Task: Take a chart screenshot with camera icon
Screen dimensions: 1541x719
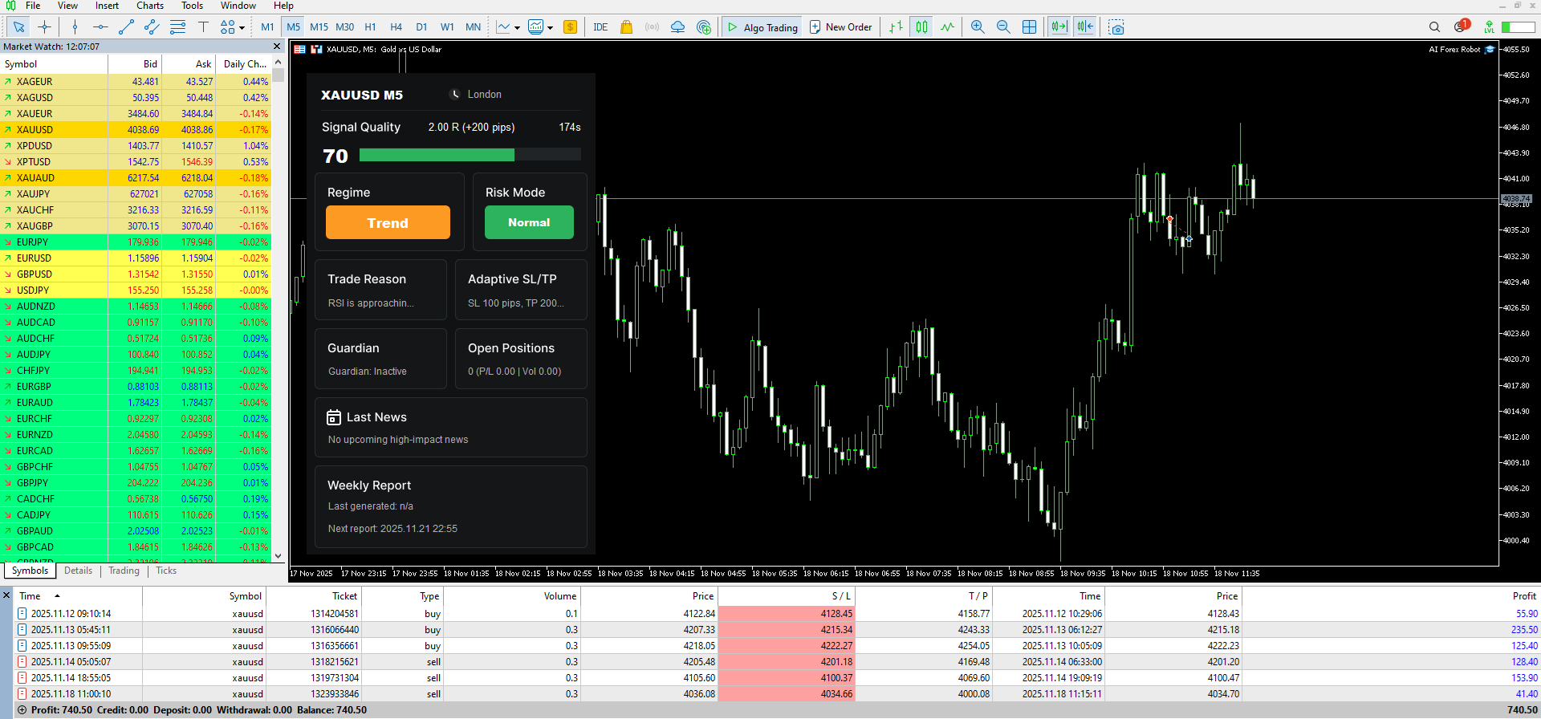Action: [x=1116, y=27]
